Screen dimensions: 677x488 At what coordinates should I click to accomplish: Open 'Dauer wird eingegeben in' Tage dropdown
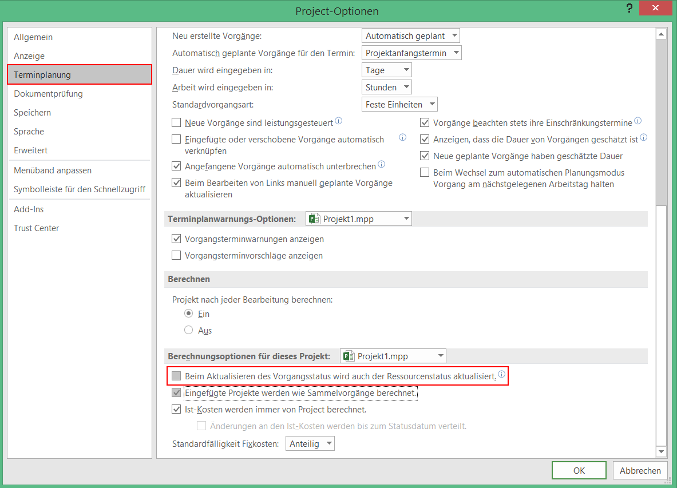387,70
